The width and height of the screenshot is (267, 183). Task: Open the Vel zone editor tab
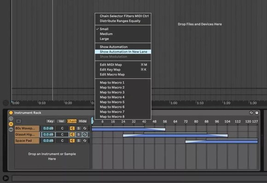61,121
